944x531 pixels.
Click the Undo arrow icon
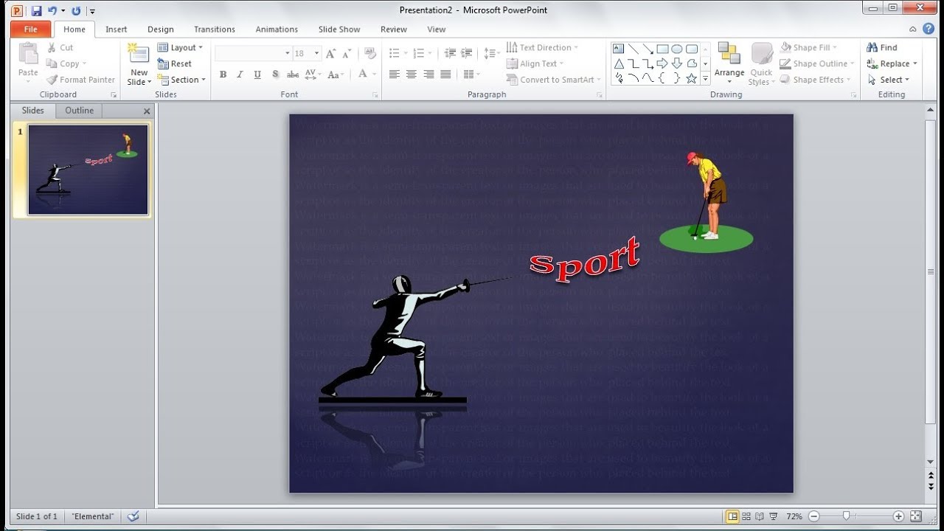pos(52,11)
